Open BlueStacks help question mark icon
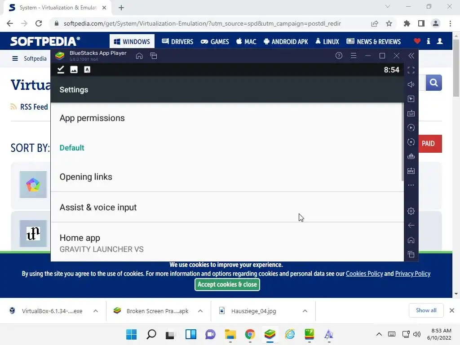Screen dimensions: 460x345 [x=339, y=56]
